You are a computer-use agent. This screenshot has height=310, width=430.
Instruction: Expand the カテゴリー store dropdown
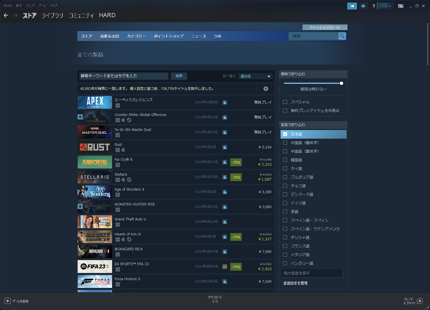[x=136, y=36]
